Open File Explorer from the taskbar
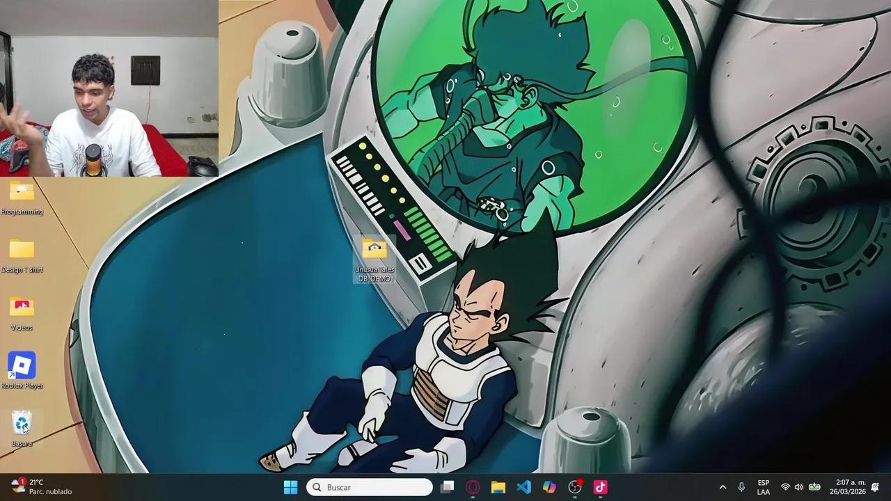This screenshot has width=891, height=501. [498, 487]
